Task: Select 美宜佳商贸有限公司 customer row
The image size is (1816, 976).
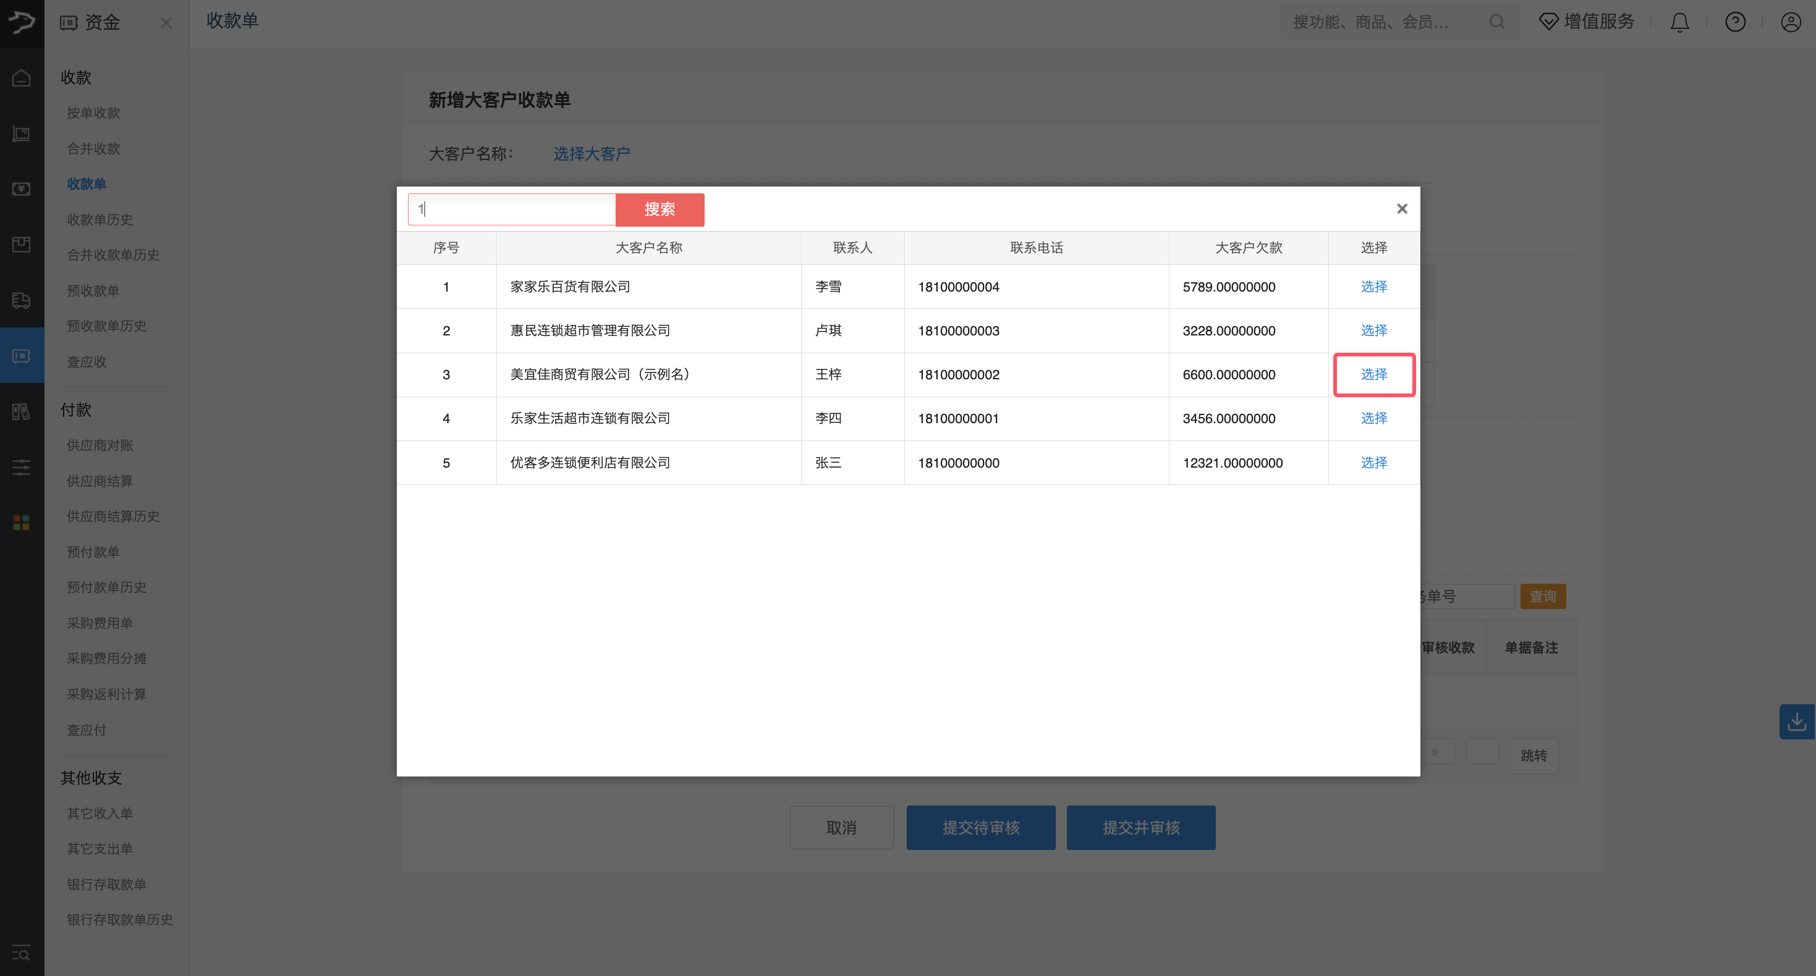Action: 1373,374
